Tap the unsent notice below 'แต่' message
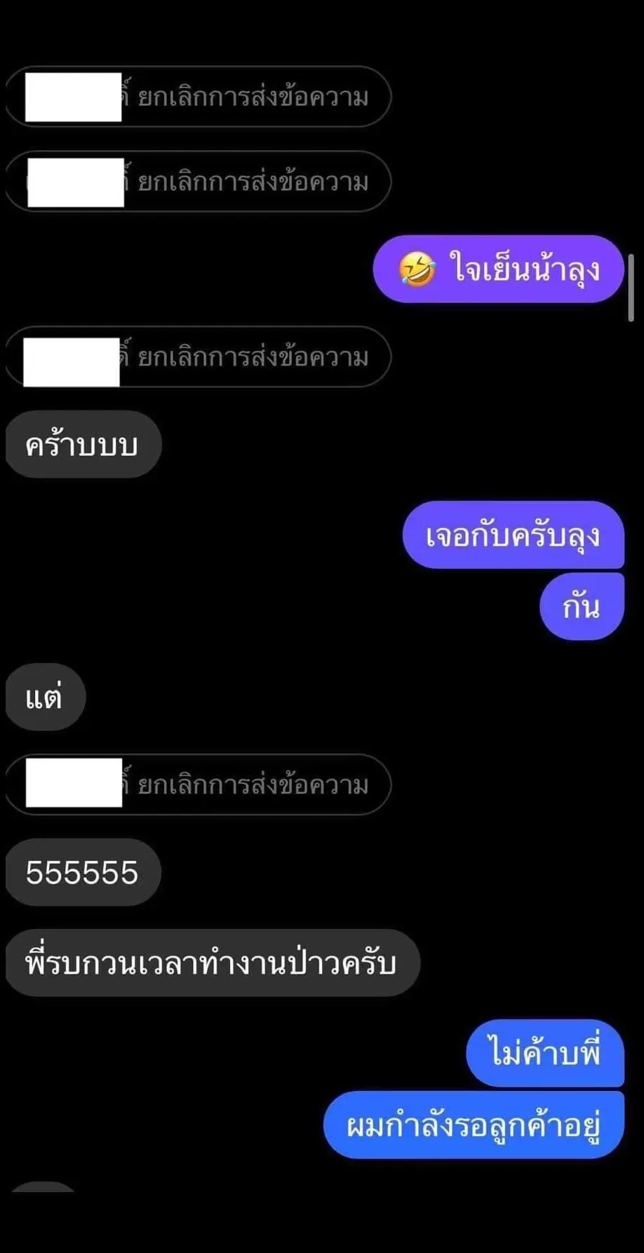Image resolution: width=644 pixels, height=1253 pixels. [x=198, y=784]
